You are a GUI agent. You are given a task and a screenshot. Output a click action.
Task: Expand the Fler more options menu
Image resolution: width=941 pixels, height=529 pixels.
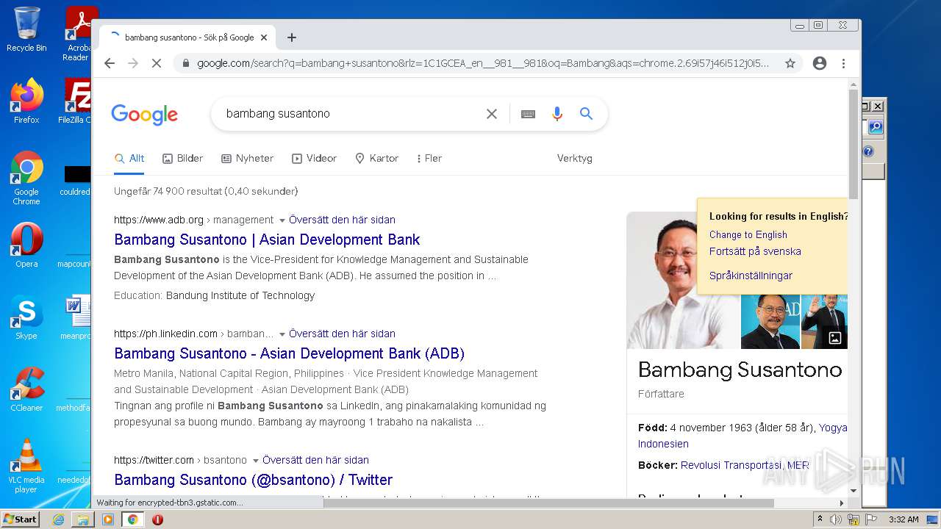[x=429, y=158]
